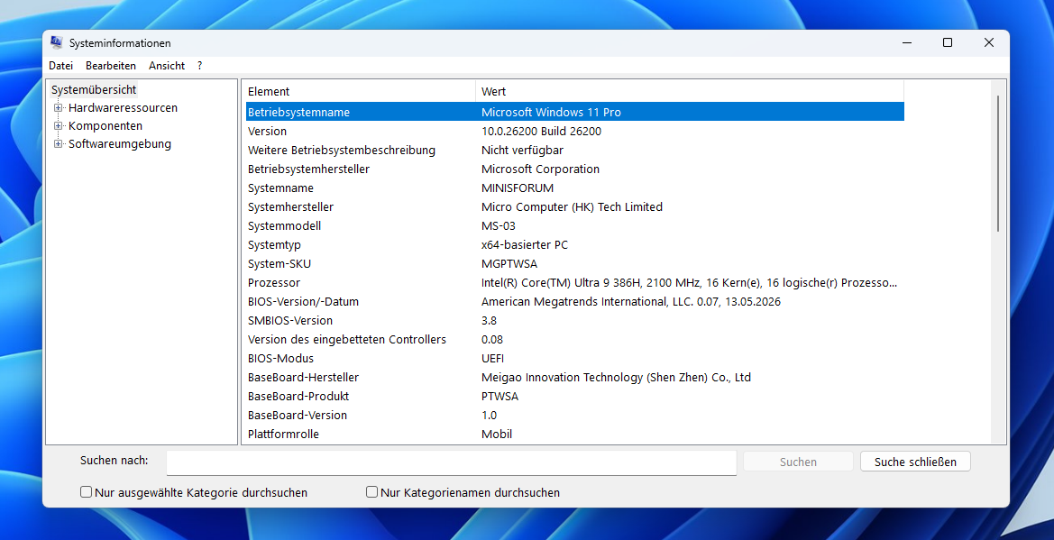Select the BaseBoard-Produkt row

pyautogui.click(x=574, y=396)
